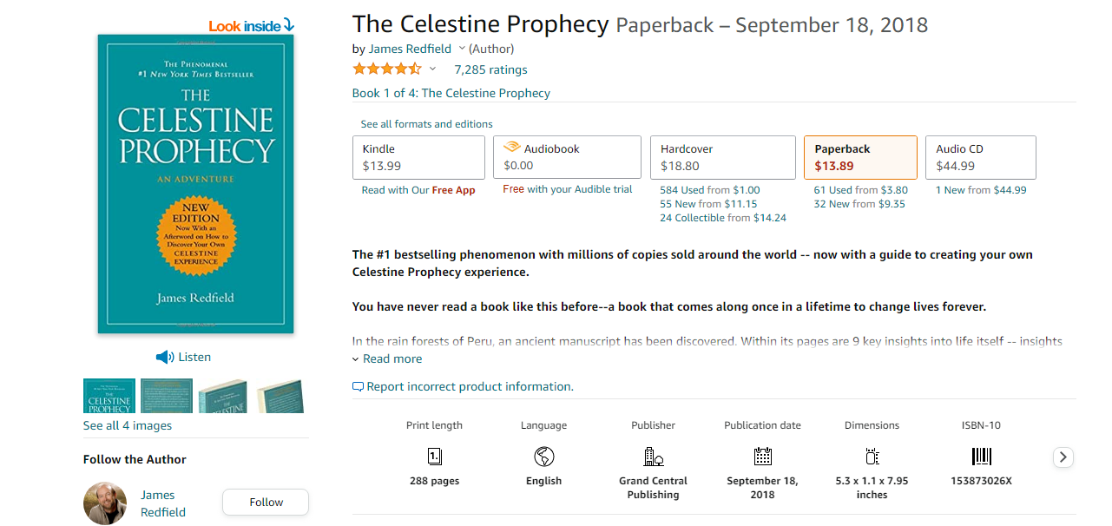This screenshot has height=526, width=1112.
Task: Click the print length page icon
Action: point(435,457)
